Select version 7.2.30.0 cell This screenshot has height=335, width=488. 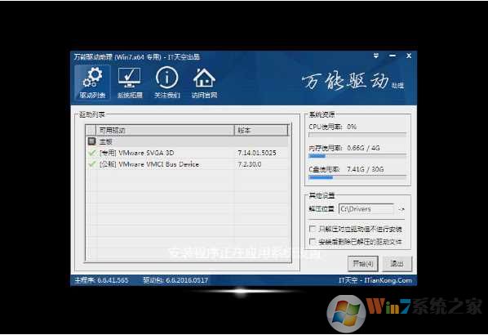point(249,164)
